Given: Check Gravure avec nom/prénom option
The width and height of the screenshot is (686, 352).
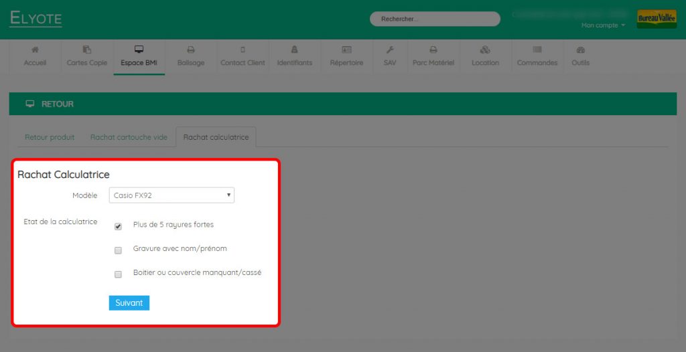Looking at the screenshot, I should [x=118, y=250].
